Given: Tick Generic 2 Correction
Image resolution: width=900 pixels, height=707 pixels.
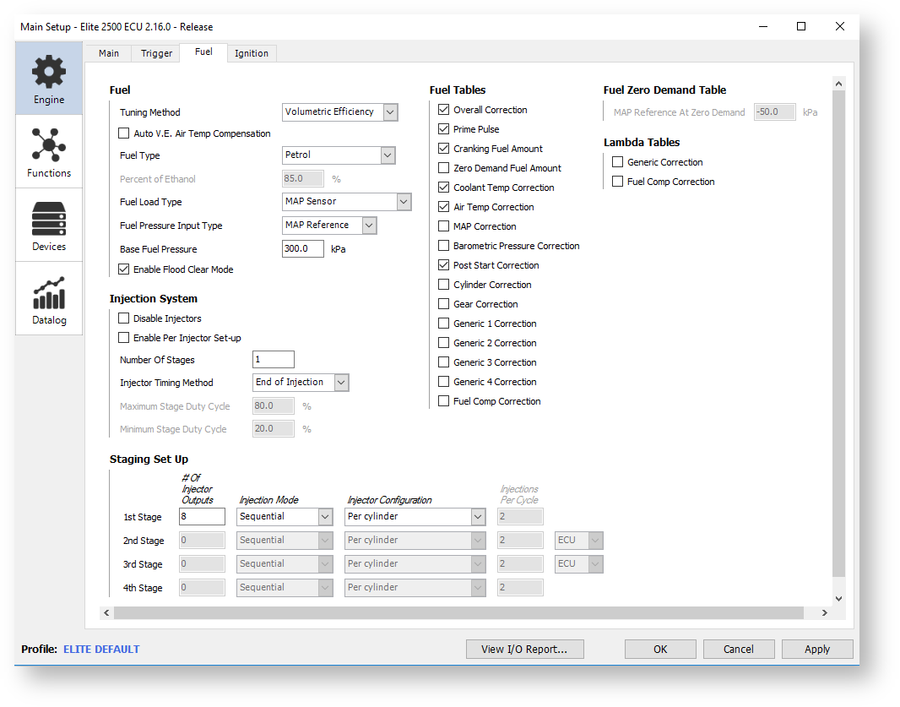Looking at the screenshot, I should tap(444, 343).
